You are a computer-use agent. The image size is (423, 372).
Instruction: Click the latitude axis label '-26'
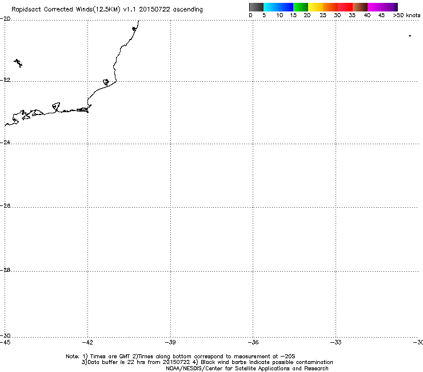tap(5, 206)
